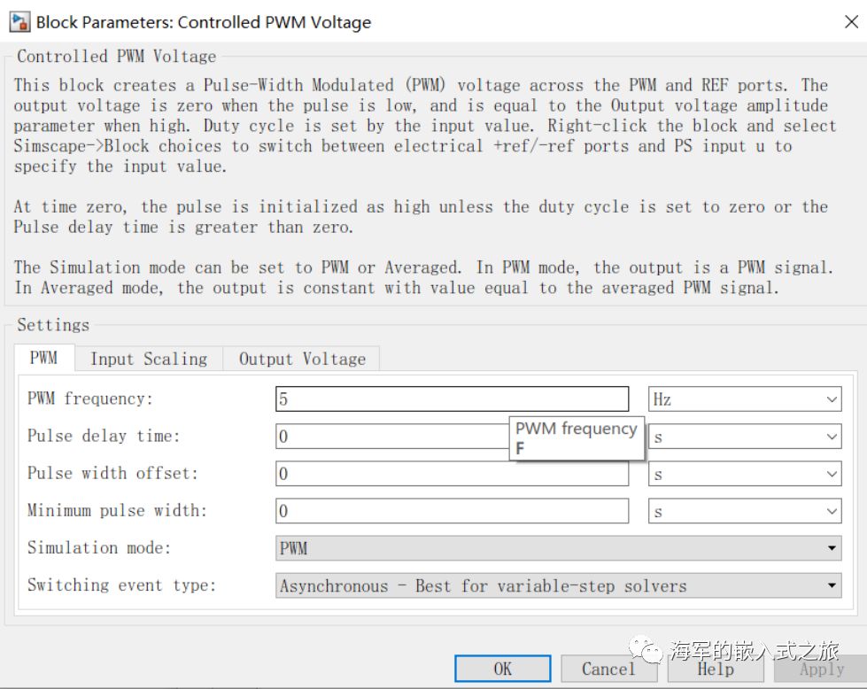This screenshot has height=689, width=867.
Task: Open the Minimum pulse width unit dropdown
Action: click(x=745, y=510)
